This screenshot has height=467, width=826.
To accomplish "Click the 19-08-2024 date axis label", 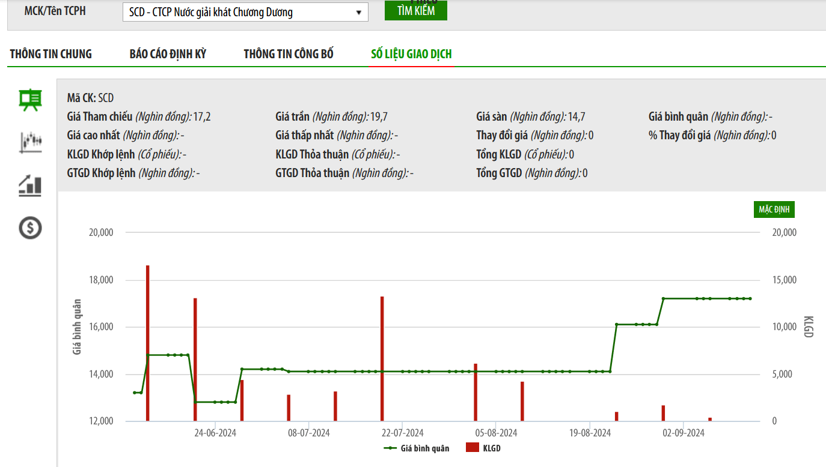I will tap(589, 433).
